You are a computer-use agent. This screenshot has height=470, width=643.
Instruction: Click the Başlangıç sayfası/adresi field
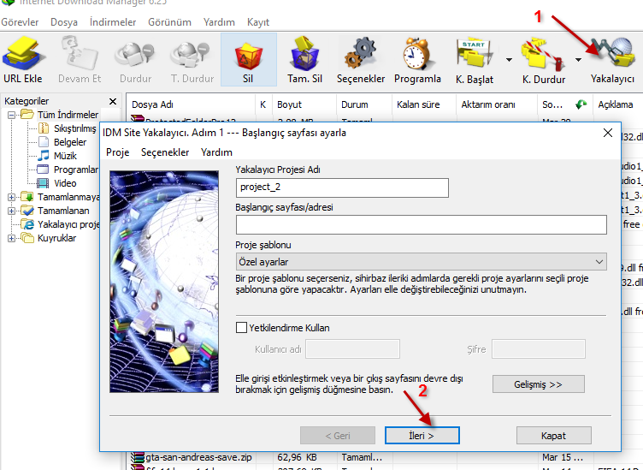[422, 225]
